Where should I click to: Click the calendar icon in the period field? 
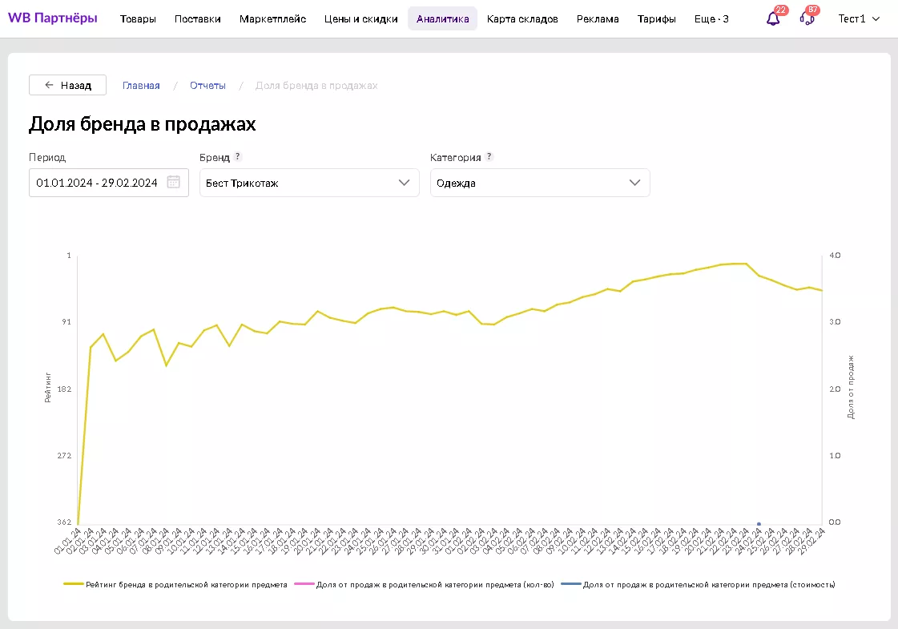coord(174,182)
